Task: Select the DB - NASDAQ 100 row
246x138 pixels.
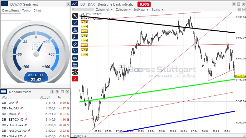Action: (x=35, y=131)
